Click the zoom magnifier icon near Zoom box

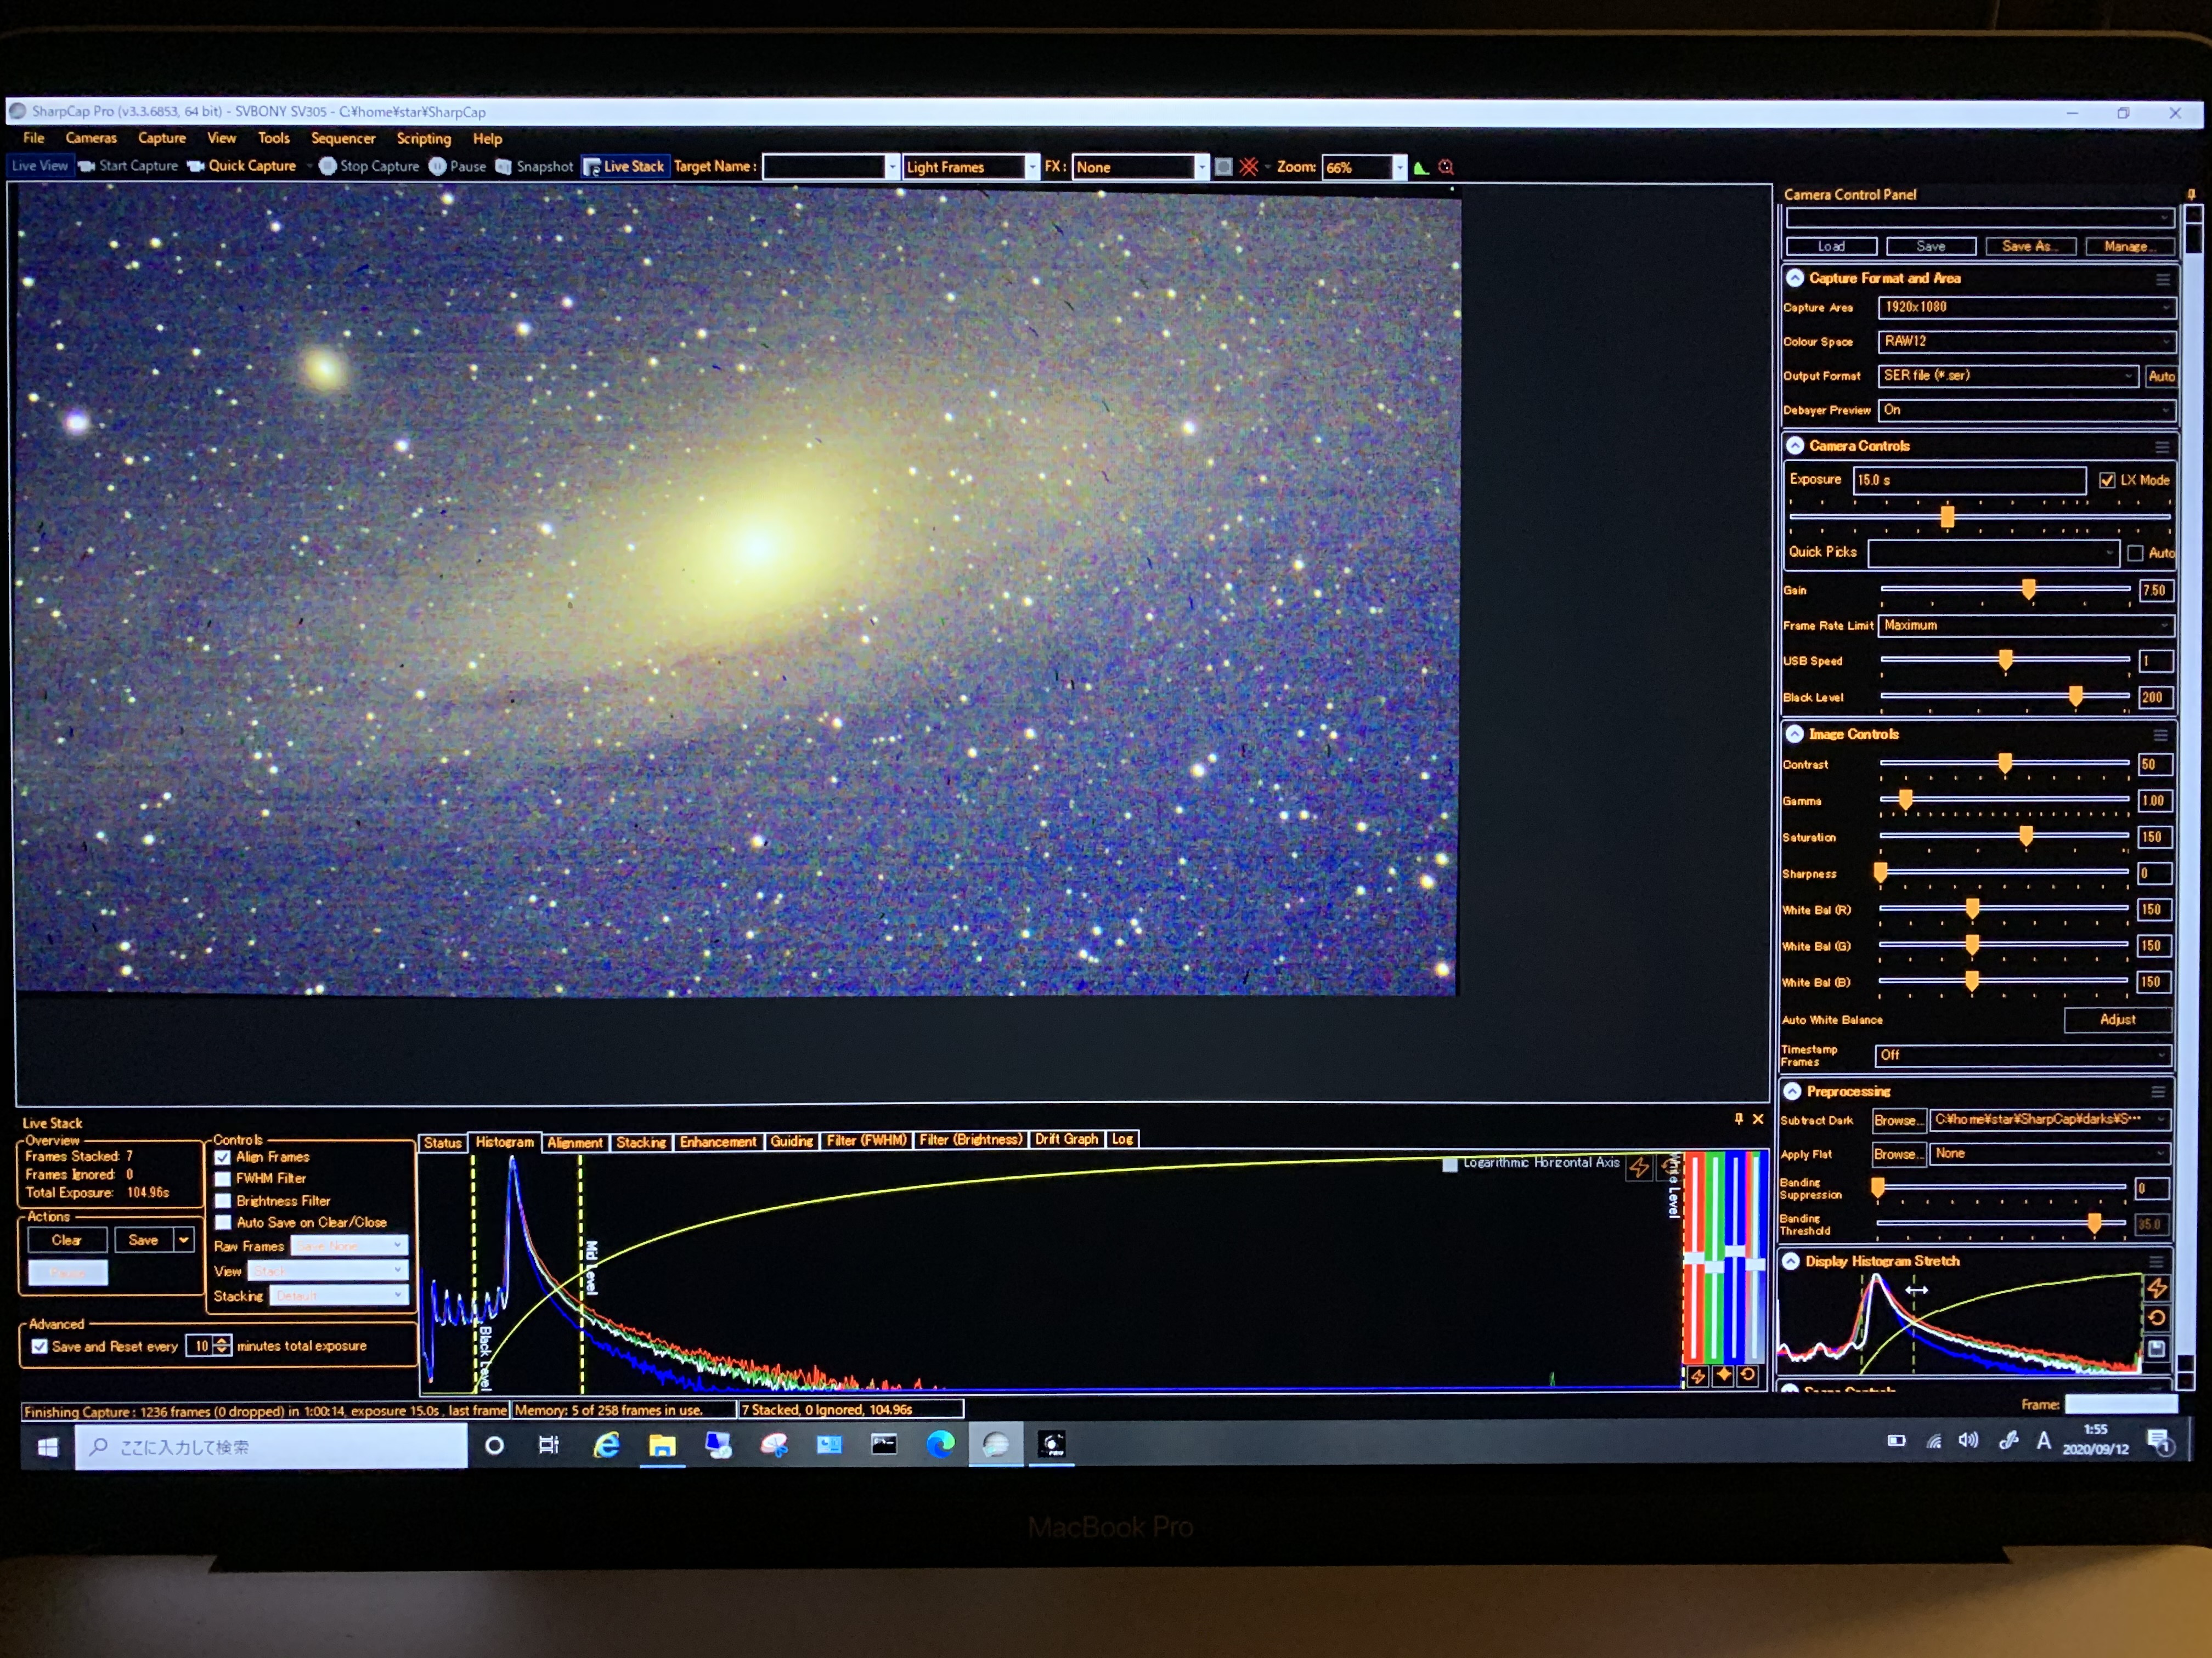(x=1446, y=167)
